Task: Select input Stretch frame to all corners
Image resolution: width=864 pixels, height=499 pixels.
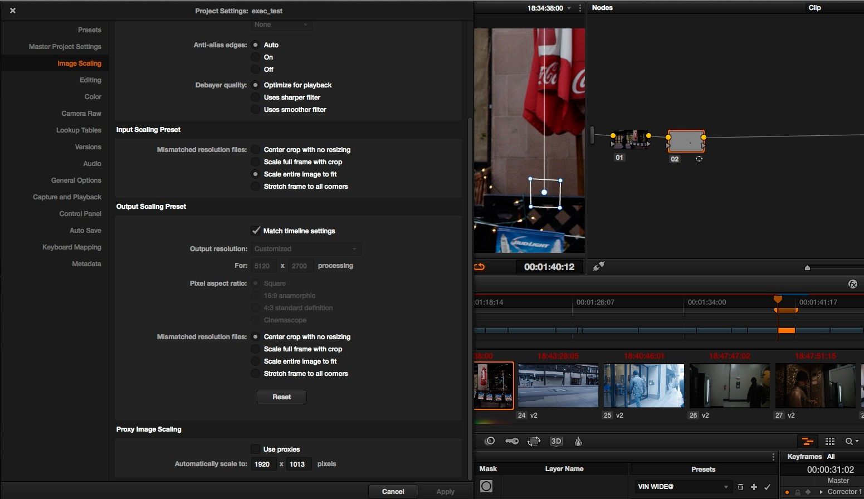Action: point(256,187)
